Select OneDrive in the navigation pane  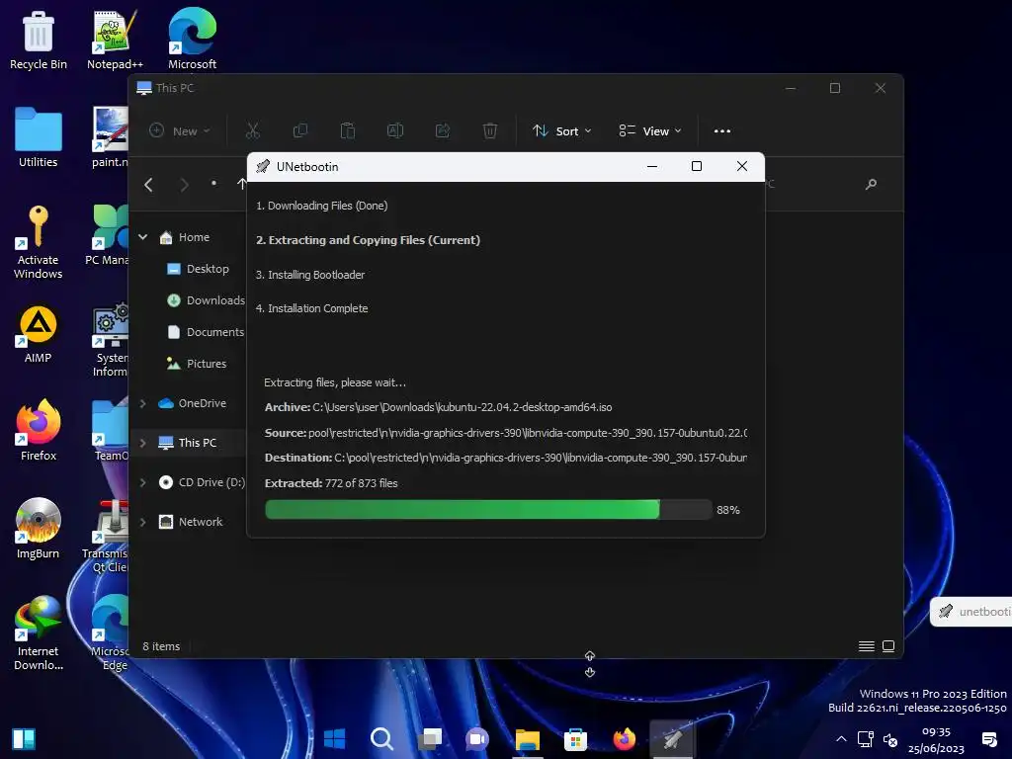[193, 403]
